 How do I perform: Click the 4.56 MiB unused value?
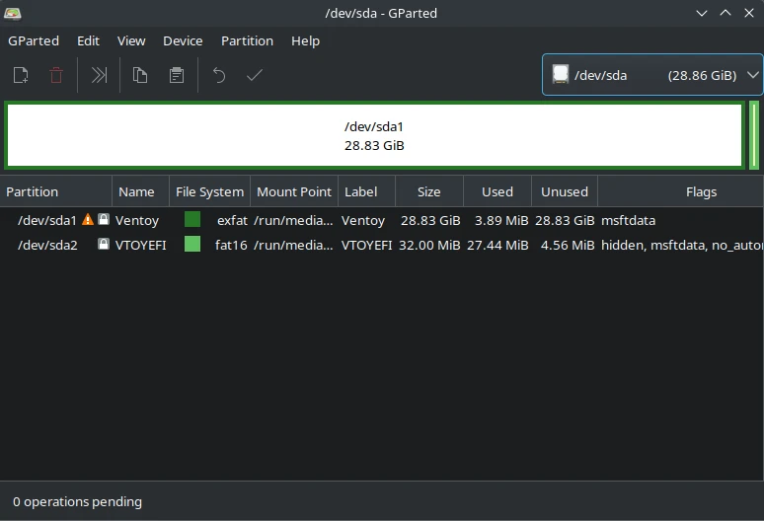(x=568, y=245)
